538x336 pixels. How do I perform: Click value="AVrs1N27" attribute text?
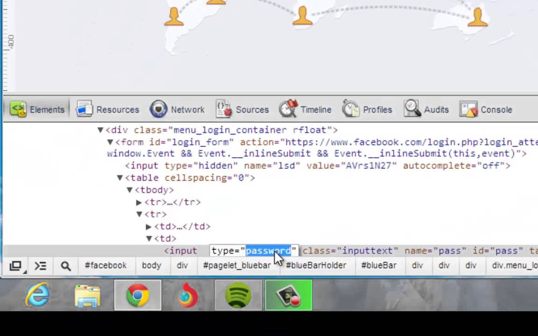[352, 166]
